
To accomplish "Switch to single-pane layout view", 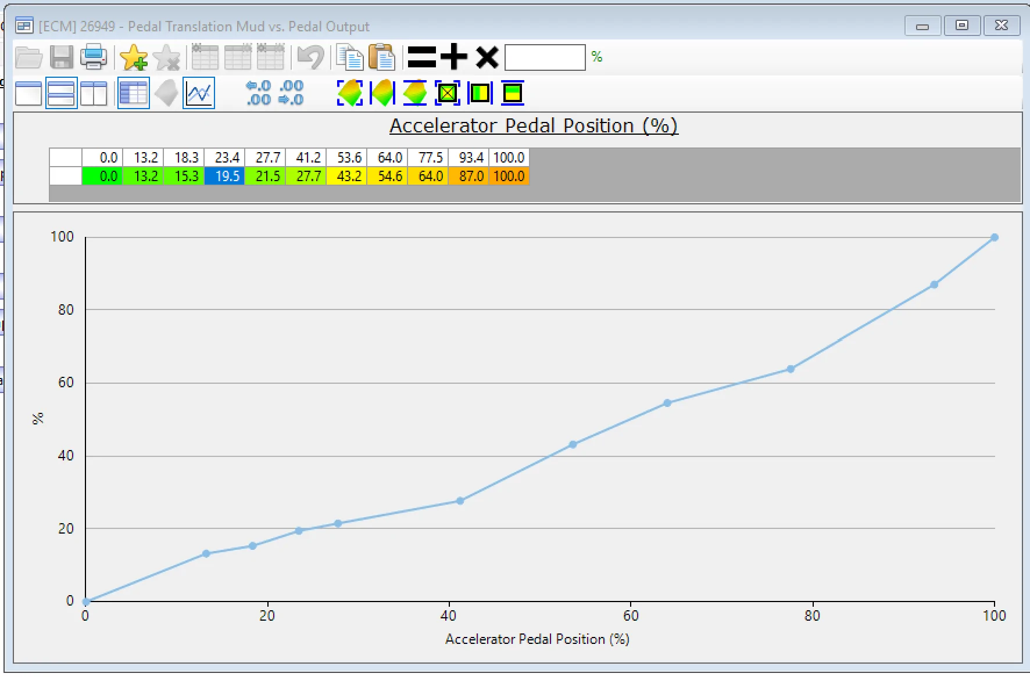I will [28, 93].
